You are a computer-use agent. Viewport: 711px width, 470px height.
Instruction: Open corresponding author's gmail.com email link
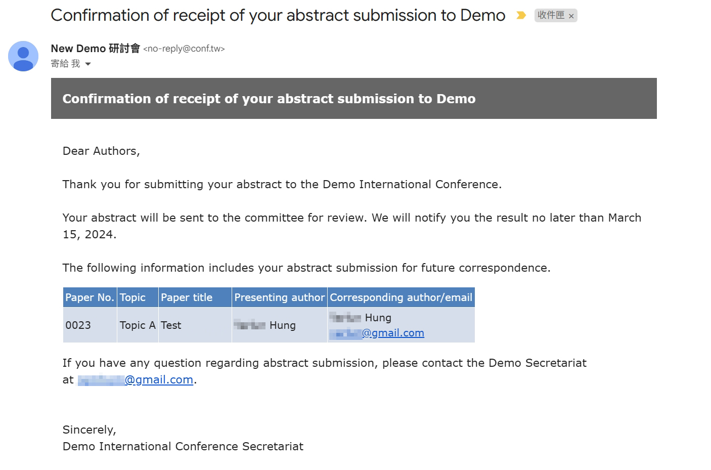(x=377, y=333)
